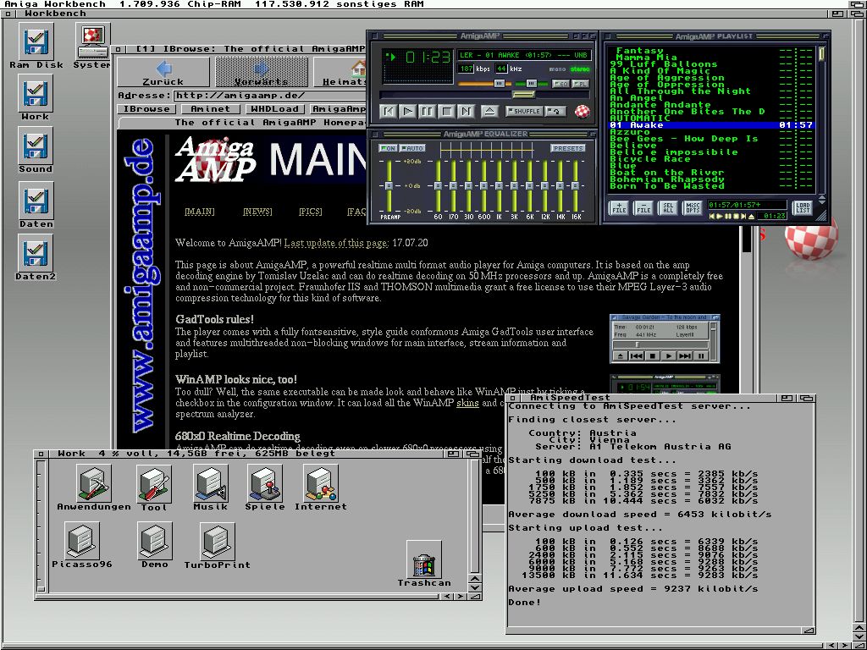Click the Vorwärts forward button in IBrowse
The height and width of the screenshot is (650, 867).
pyautogui.click(x=261, y=73)
